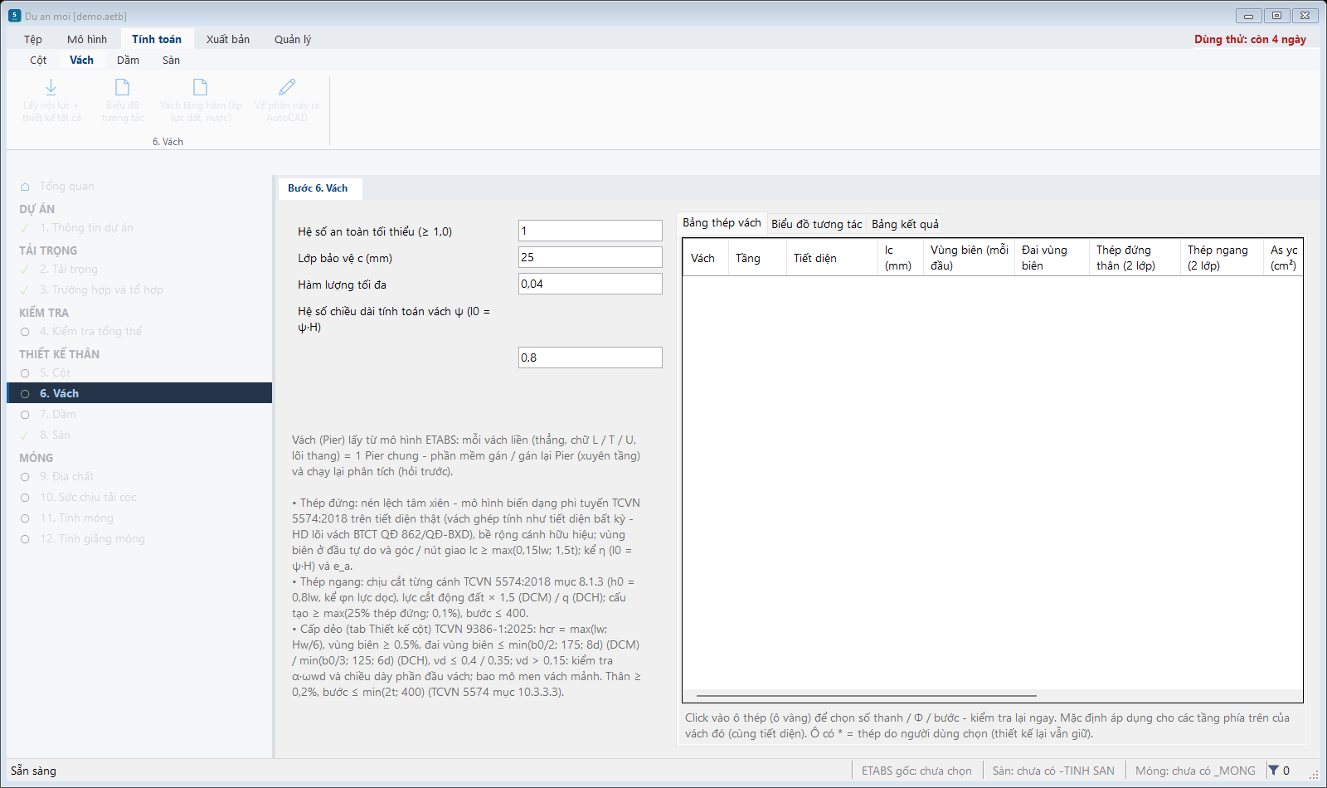Click the 'Bước 6. Vách' document tab
Screen dimensions: 1327x788
[318, 188]
